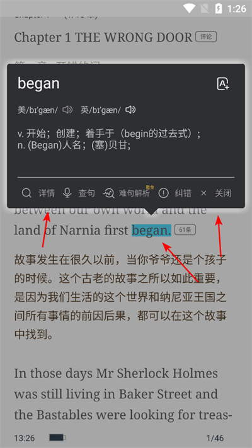Add 'began' to vocabulary book icon
The height and width of the screenshot is (448, 252).
tap(223, 84)
